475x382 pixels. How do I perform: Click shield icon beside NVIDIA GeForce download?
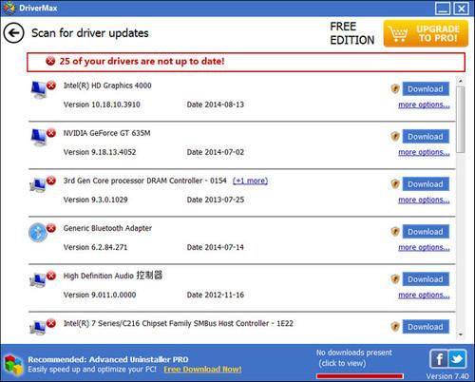[395, 137]
